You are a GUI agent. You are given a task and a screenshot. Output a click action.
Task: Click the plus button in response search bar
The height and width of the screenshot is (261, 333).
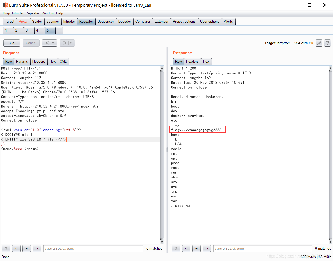tap(197, 248)
